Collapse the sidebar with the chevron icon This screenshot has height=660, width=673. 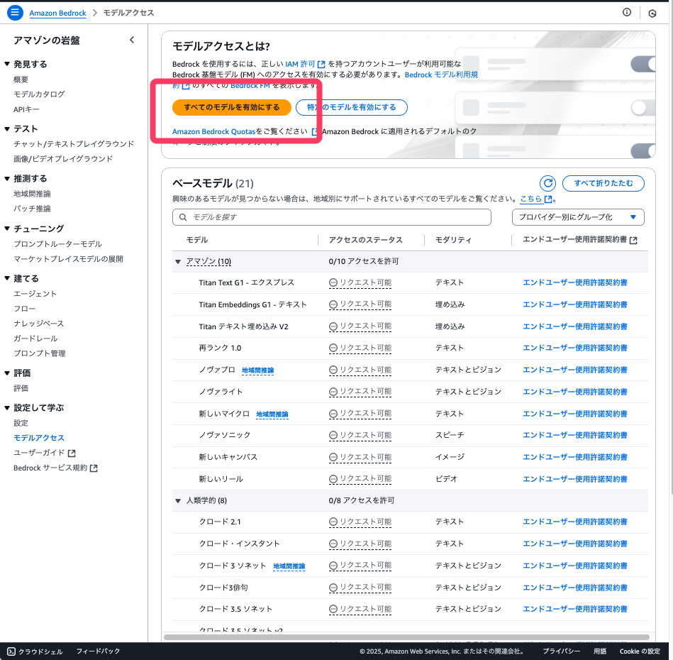pyautogui.click(x=132, y=40)
